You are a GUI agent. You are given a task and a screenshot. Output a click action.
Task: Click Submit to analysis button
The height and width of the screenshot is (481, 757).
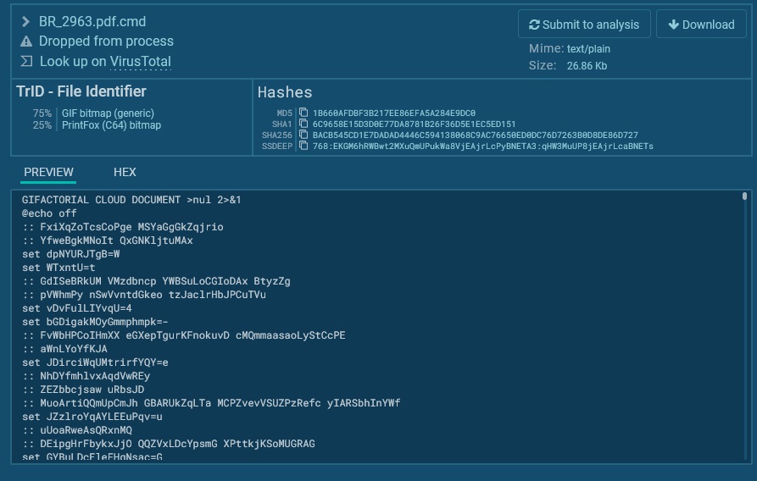(584, 24)
